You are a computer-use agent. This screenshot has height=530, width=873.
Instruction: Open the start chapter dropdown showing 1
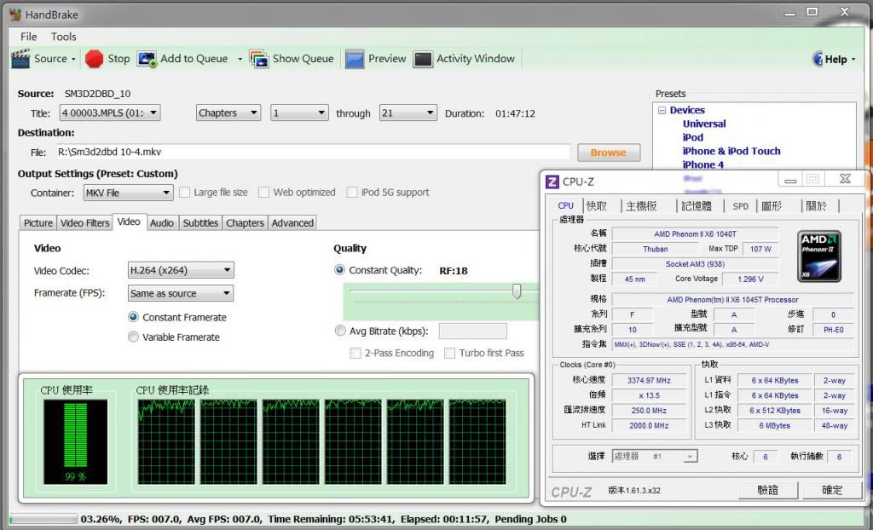[299, 113]
